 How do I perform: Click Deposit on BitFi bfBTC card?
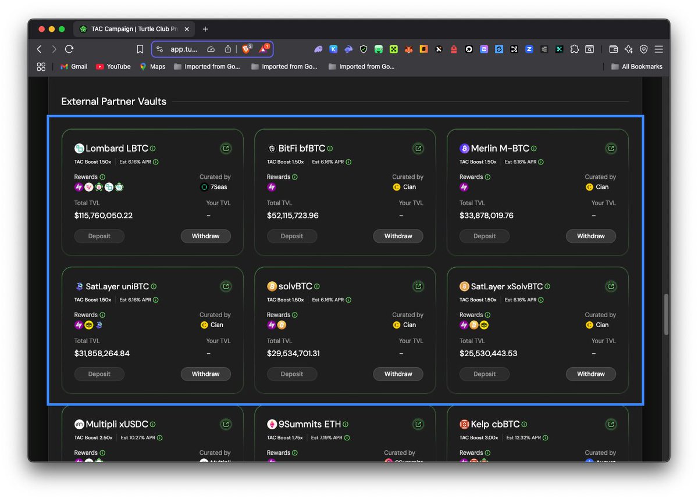pos(292,236)
